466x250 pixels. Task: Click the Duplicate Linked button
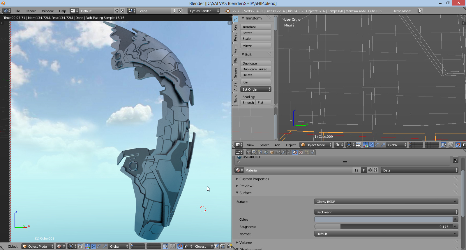tap(255, 69)
